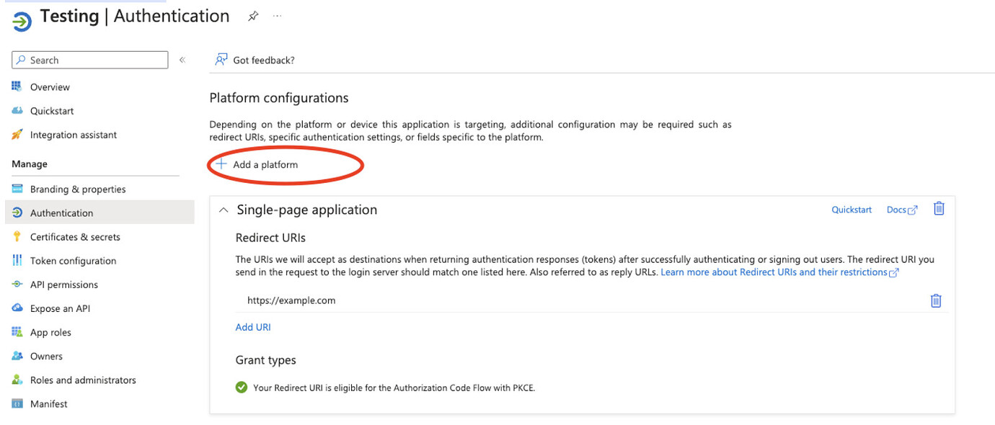Select API permissions in sidebar
Screen dimensions: 995x425
(x=64, y=285)
